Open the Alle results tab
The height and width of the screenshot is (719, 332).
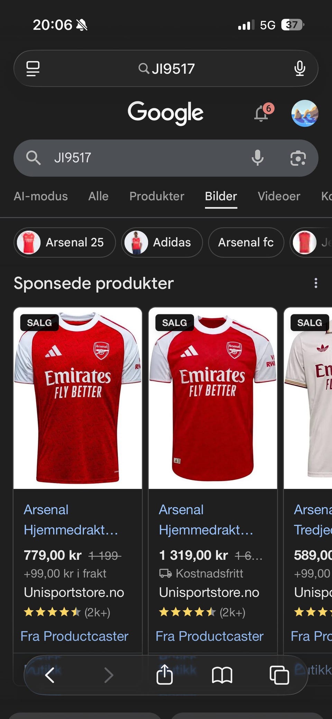click(98, 196)
